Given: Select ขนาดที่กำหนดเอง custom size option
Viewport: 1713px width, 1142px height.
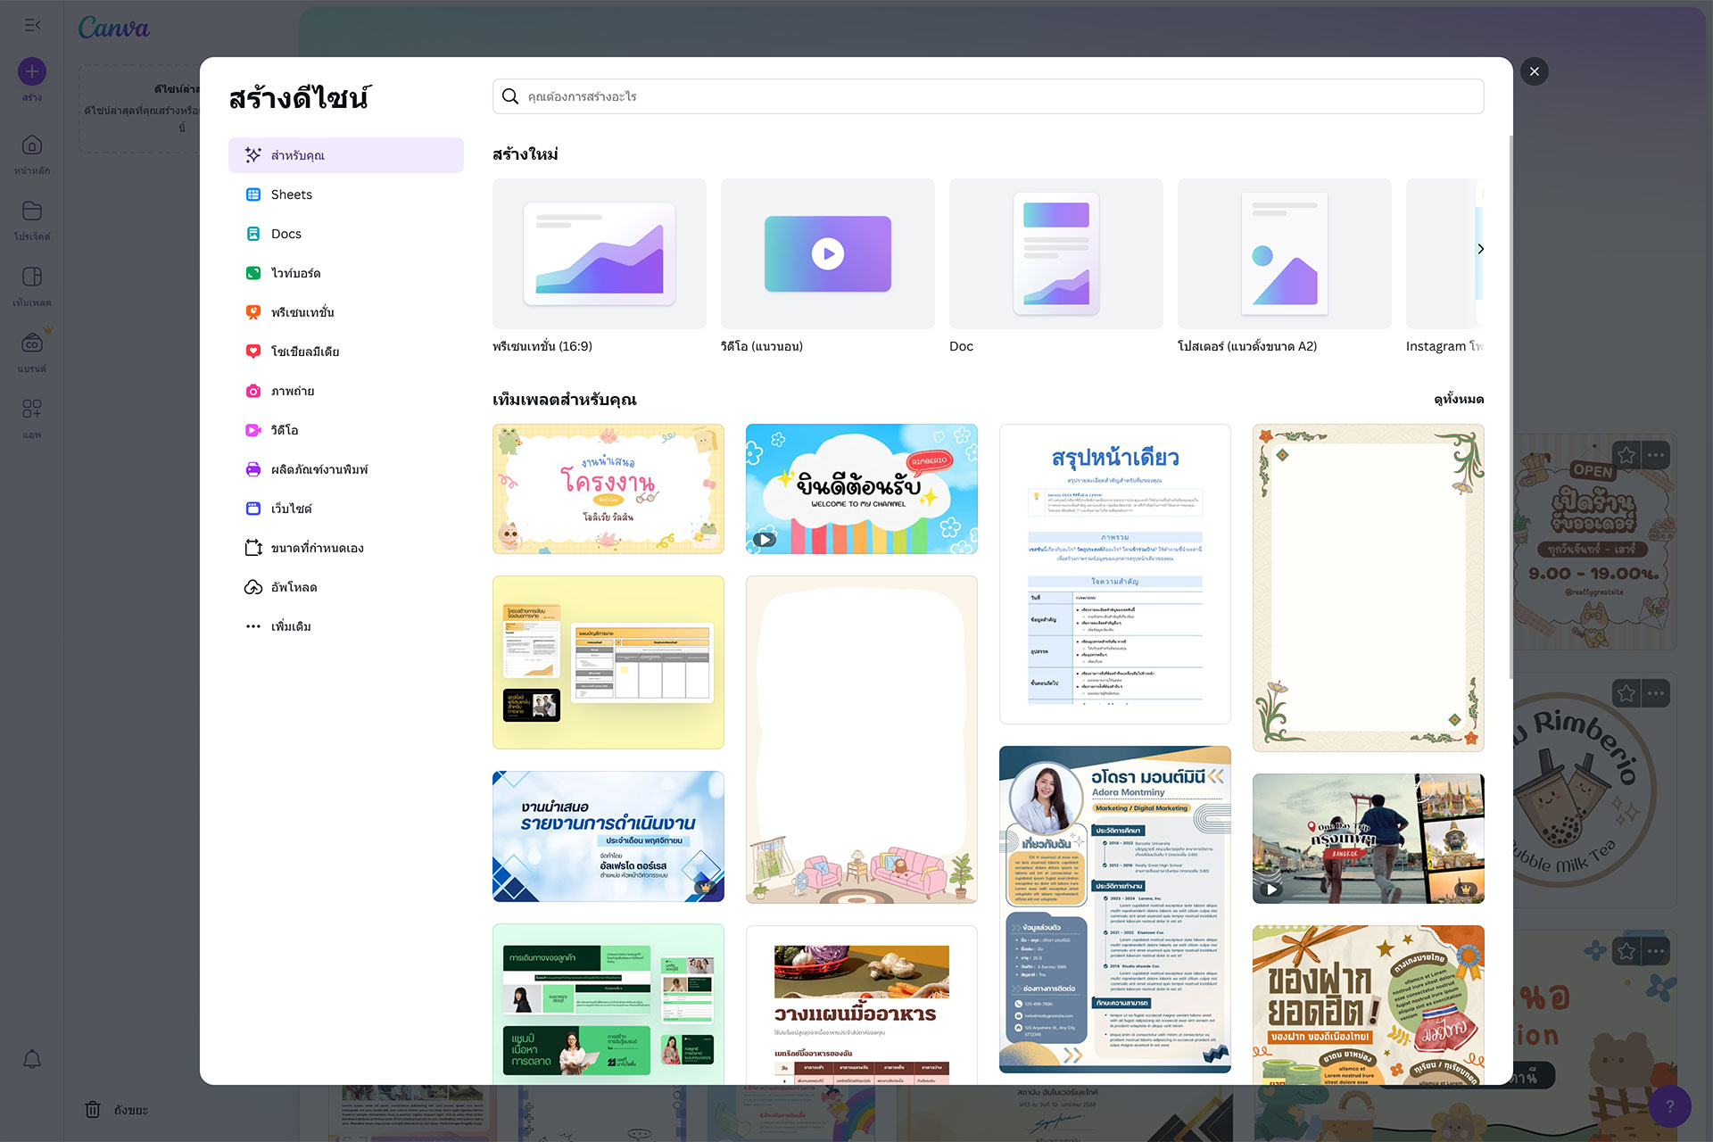Looking at the screenshot, I should [317, 548].
